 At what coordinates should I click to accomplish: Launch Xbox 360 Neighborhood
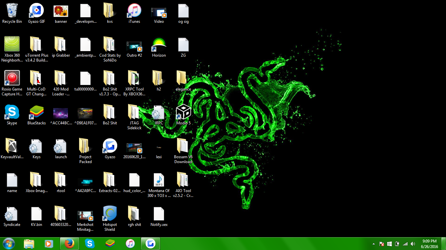click(12, 49)
